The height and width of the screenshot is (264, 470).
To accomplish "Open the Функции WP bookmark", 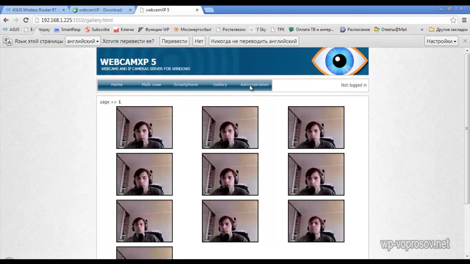I will coord(153,29).
